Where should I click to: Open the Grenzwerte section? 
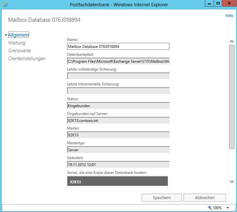[19, 51]
